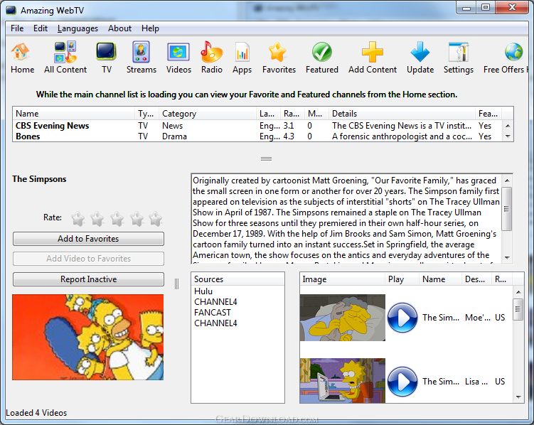Click video list scroll up arrow
534x425 pixels.
pos(518,292)
